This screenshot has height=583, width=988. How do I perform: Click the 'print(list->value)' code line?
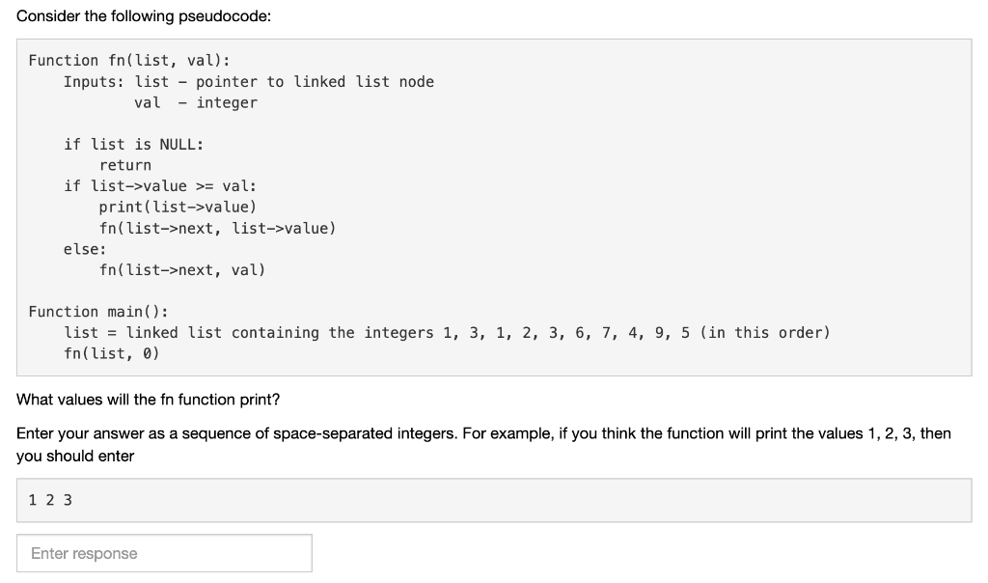pyautogui.click(x=178, y=207)
